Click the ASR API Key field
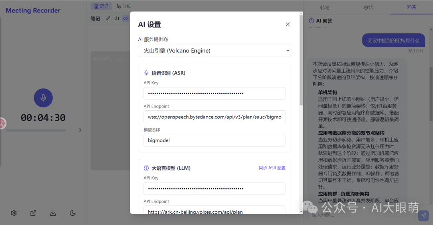This screenshot has height=225, width=433. (x=214, y=93)
